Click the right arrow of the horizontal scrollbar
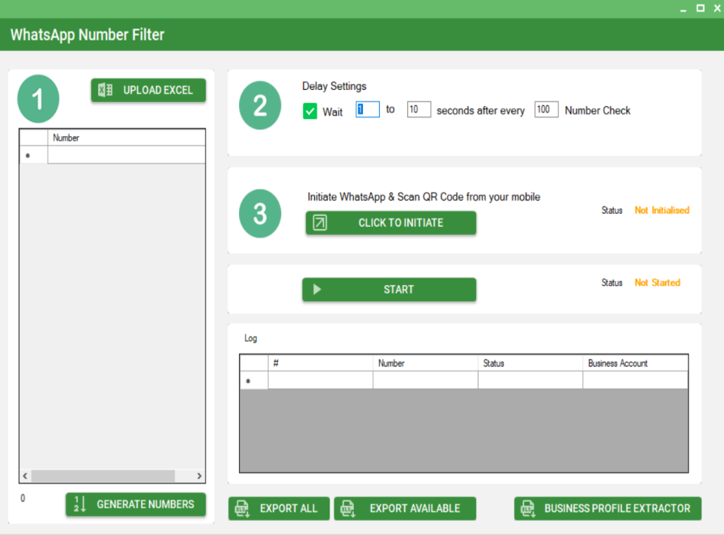The height and width of the screenshot is (535, 724). click(199, 476)
